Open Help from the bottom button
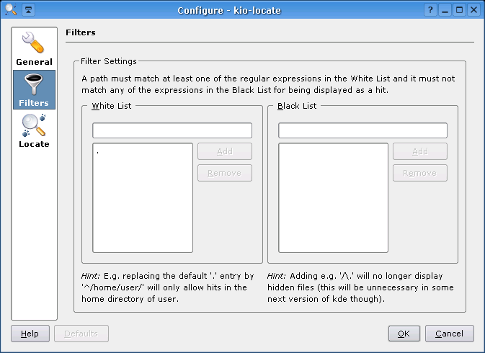485x353 pixels. click(30, 334)
